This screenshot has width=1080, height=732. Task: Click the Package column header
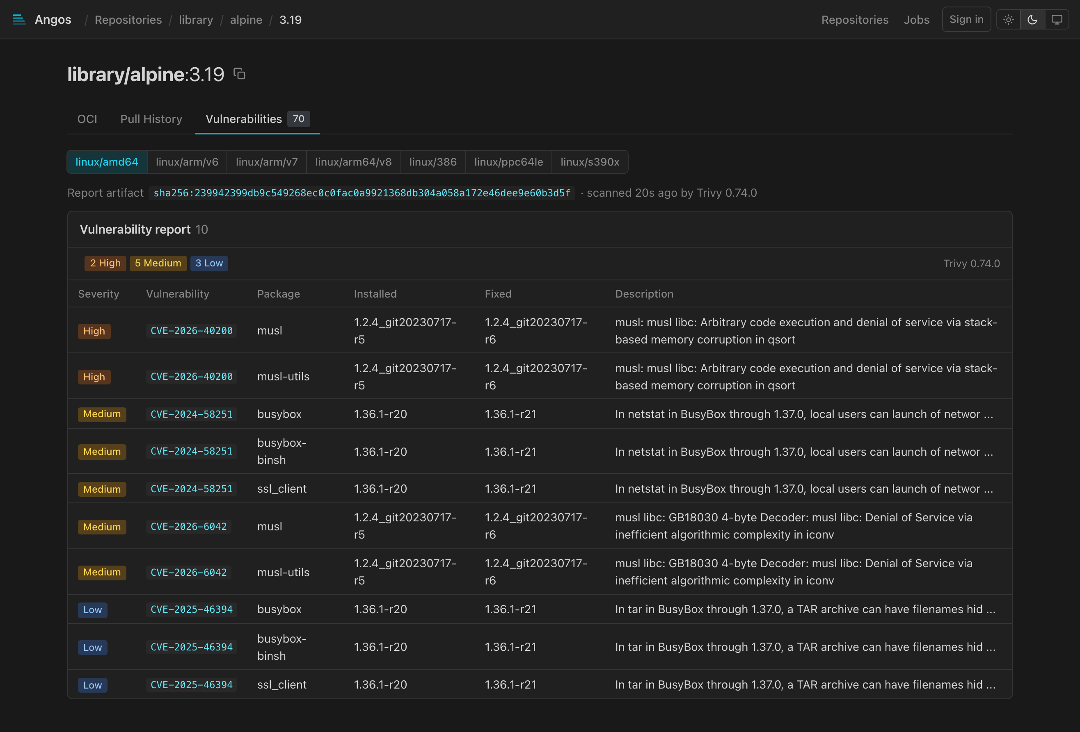tap(279, 294)
